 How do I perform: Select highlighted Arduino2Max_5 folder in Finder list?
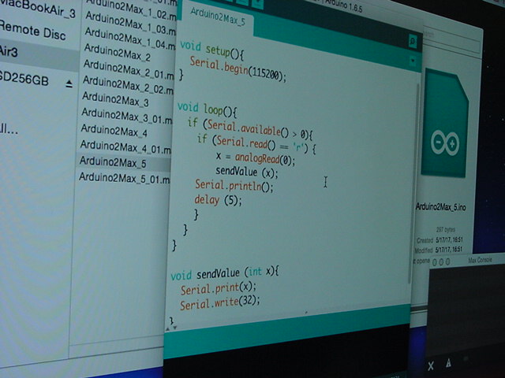[x=113, y=163]
